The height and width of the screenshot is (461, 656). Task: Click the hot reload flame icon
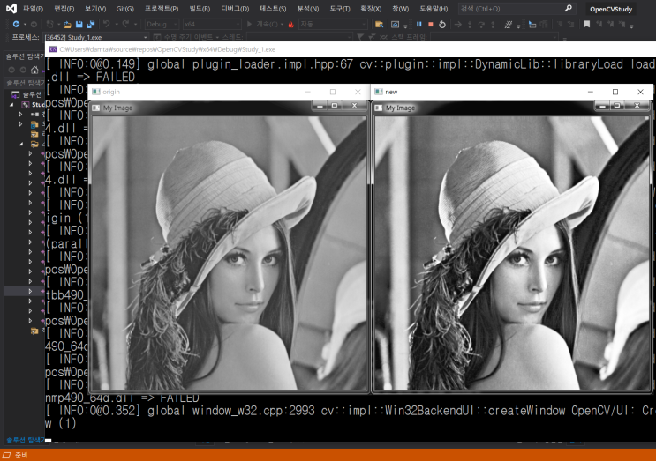pos(291,25)
